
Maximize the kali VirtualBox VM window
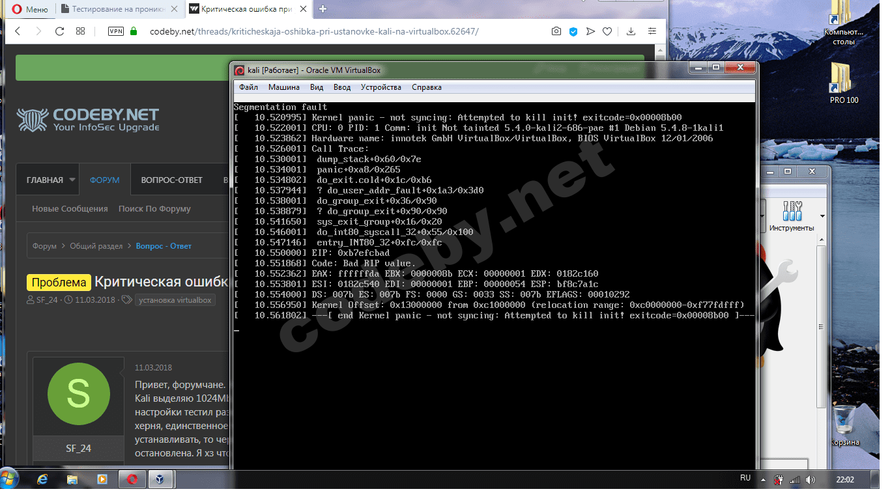(716, 68)
